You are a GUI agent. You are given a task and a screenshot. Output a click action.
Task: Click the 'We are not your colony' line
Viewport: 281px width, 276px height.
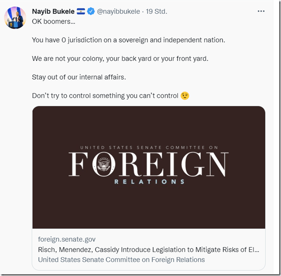[x=120, y=59]
